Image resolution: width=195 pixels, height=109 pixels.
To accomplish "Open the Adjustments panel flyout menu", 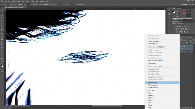I will (x=194, y=22).
